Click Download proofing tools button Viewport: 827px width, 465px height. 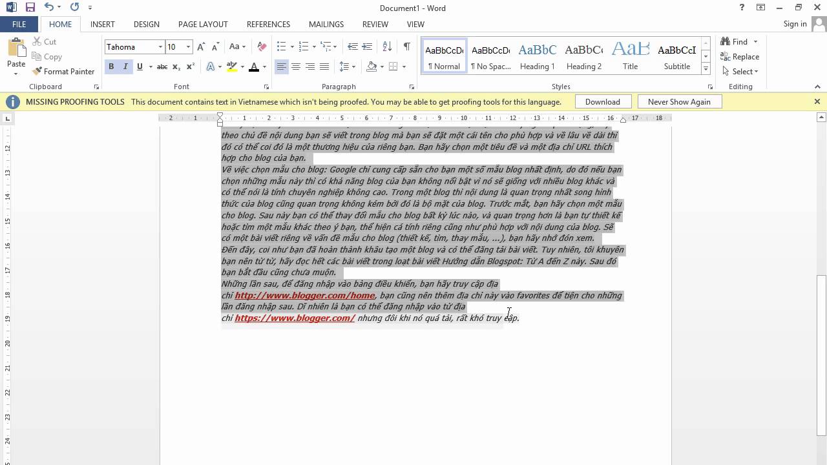point(603,101)
